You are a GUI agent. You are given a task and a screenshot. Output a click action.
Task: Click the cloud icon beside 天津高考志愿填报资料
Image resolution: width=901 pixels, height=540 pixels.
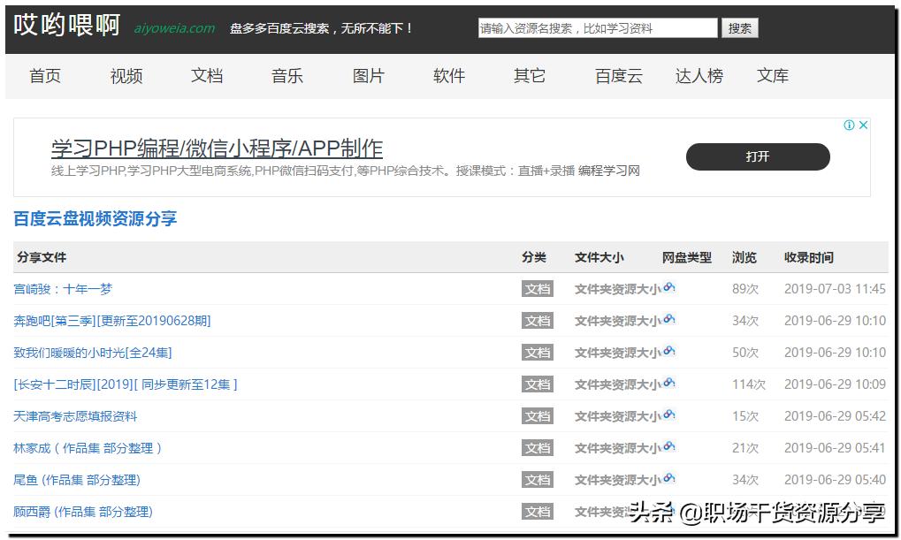pos(669,415)
